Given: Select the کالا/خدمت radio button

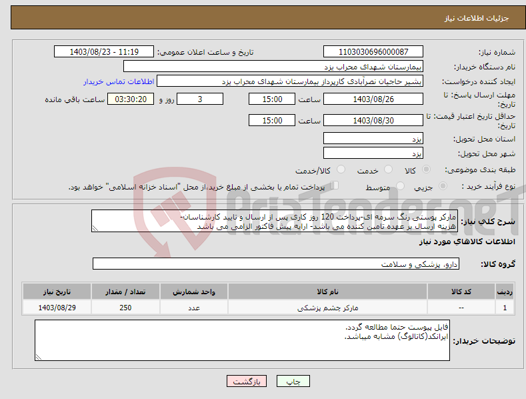Looking at the screenshot, I should tap(341, 169).
